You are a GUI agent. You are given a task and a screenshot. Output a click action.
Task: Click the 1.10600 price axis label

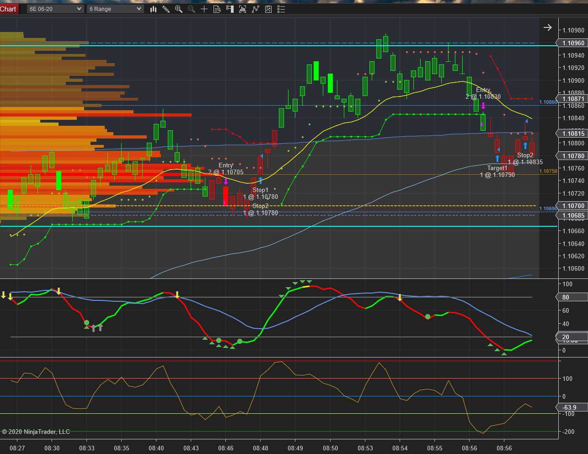coord(573,268)
